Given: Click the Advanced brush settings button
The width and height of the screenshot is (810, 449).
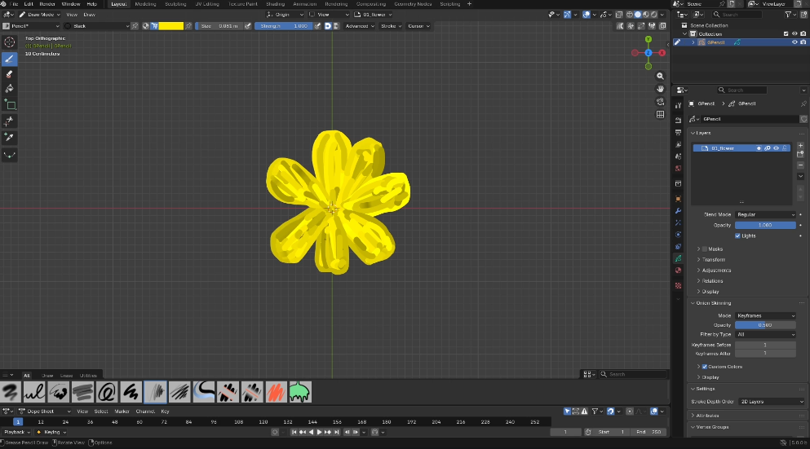Looking at the screenshot, I should (358, 26).
